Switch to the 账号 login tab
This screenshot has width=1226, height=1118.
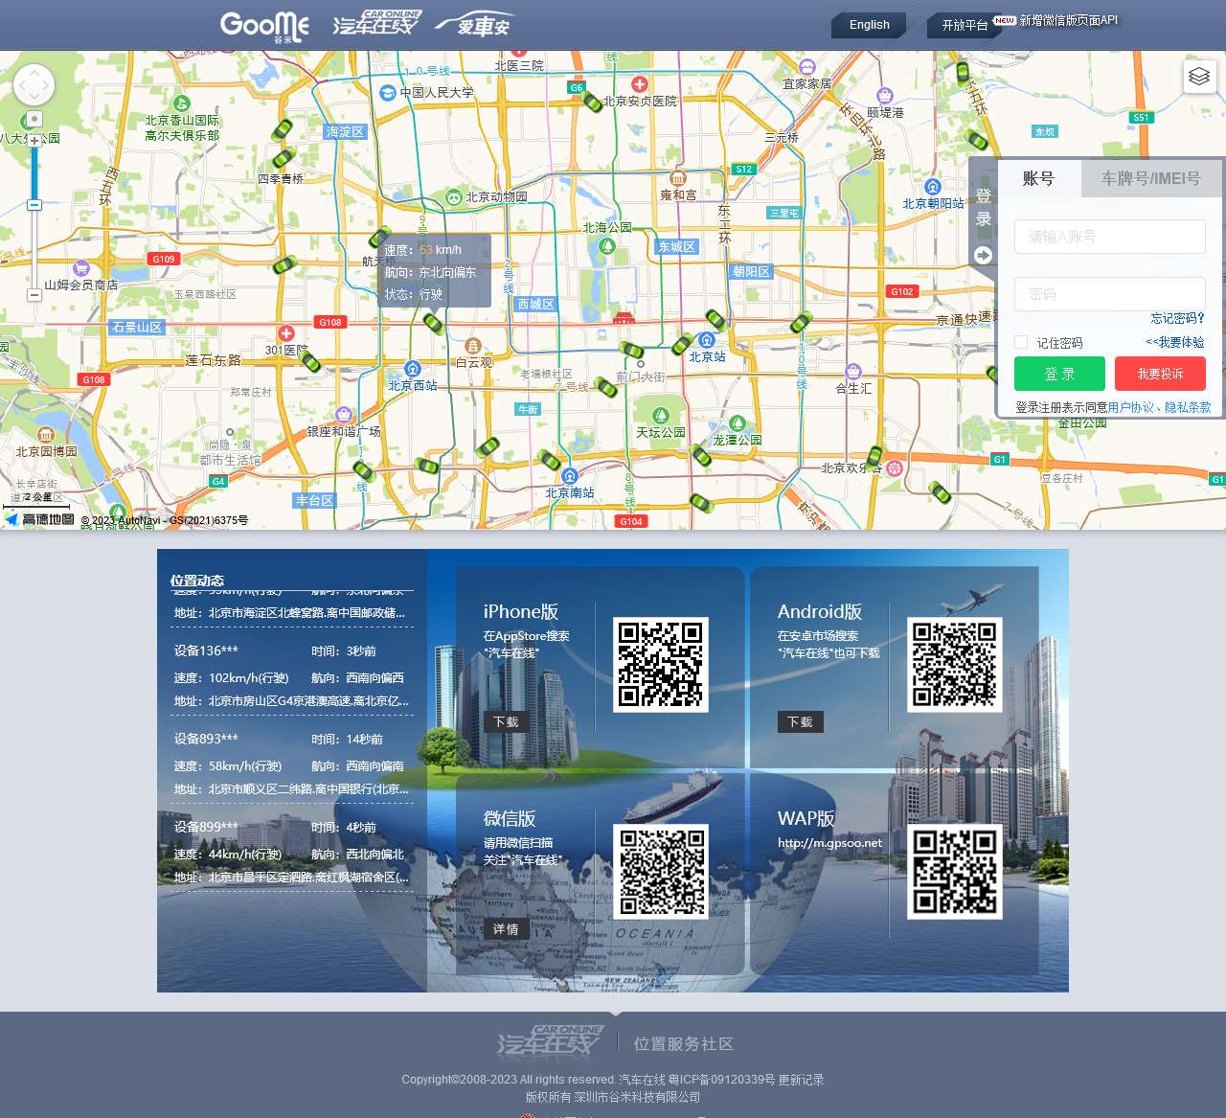click(x=1038, y=178)
